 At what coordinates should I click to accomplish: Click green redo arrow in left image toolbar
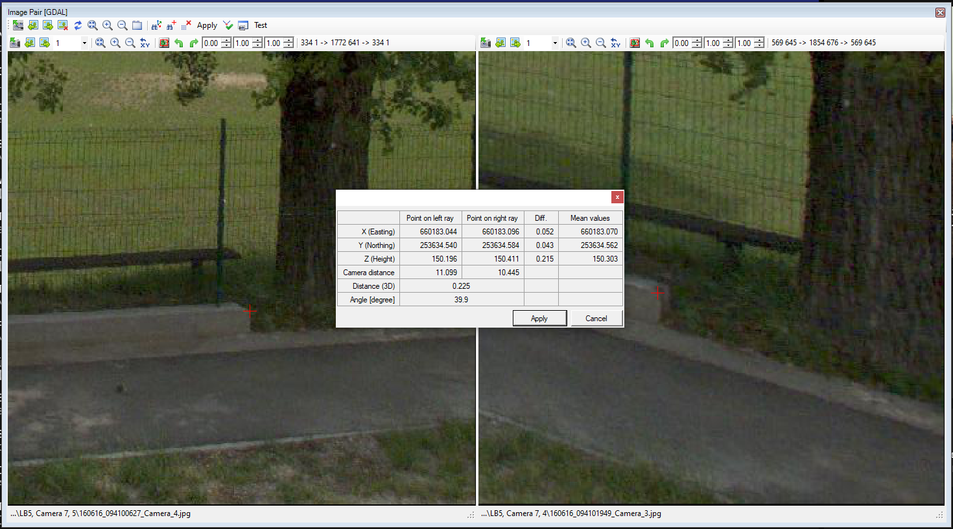(x=194, y=43)
